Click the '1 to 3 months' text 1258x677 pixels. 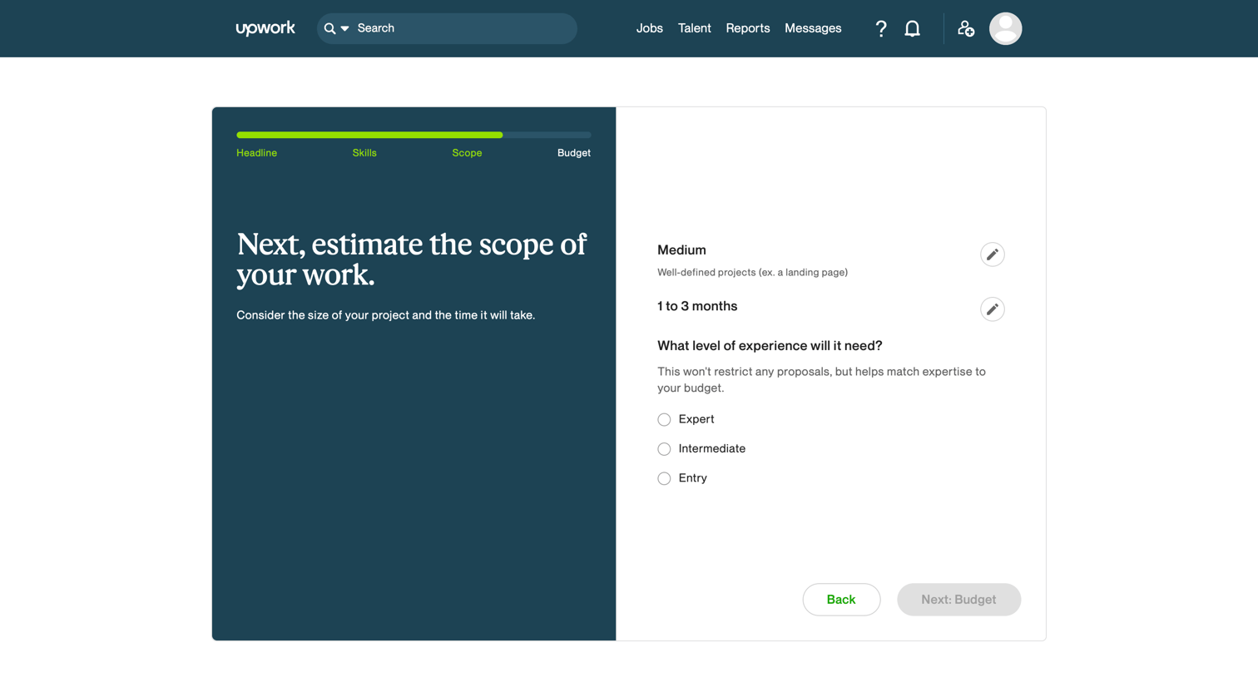pyautogui.click(x=697, y=306)
